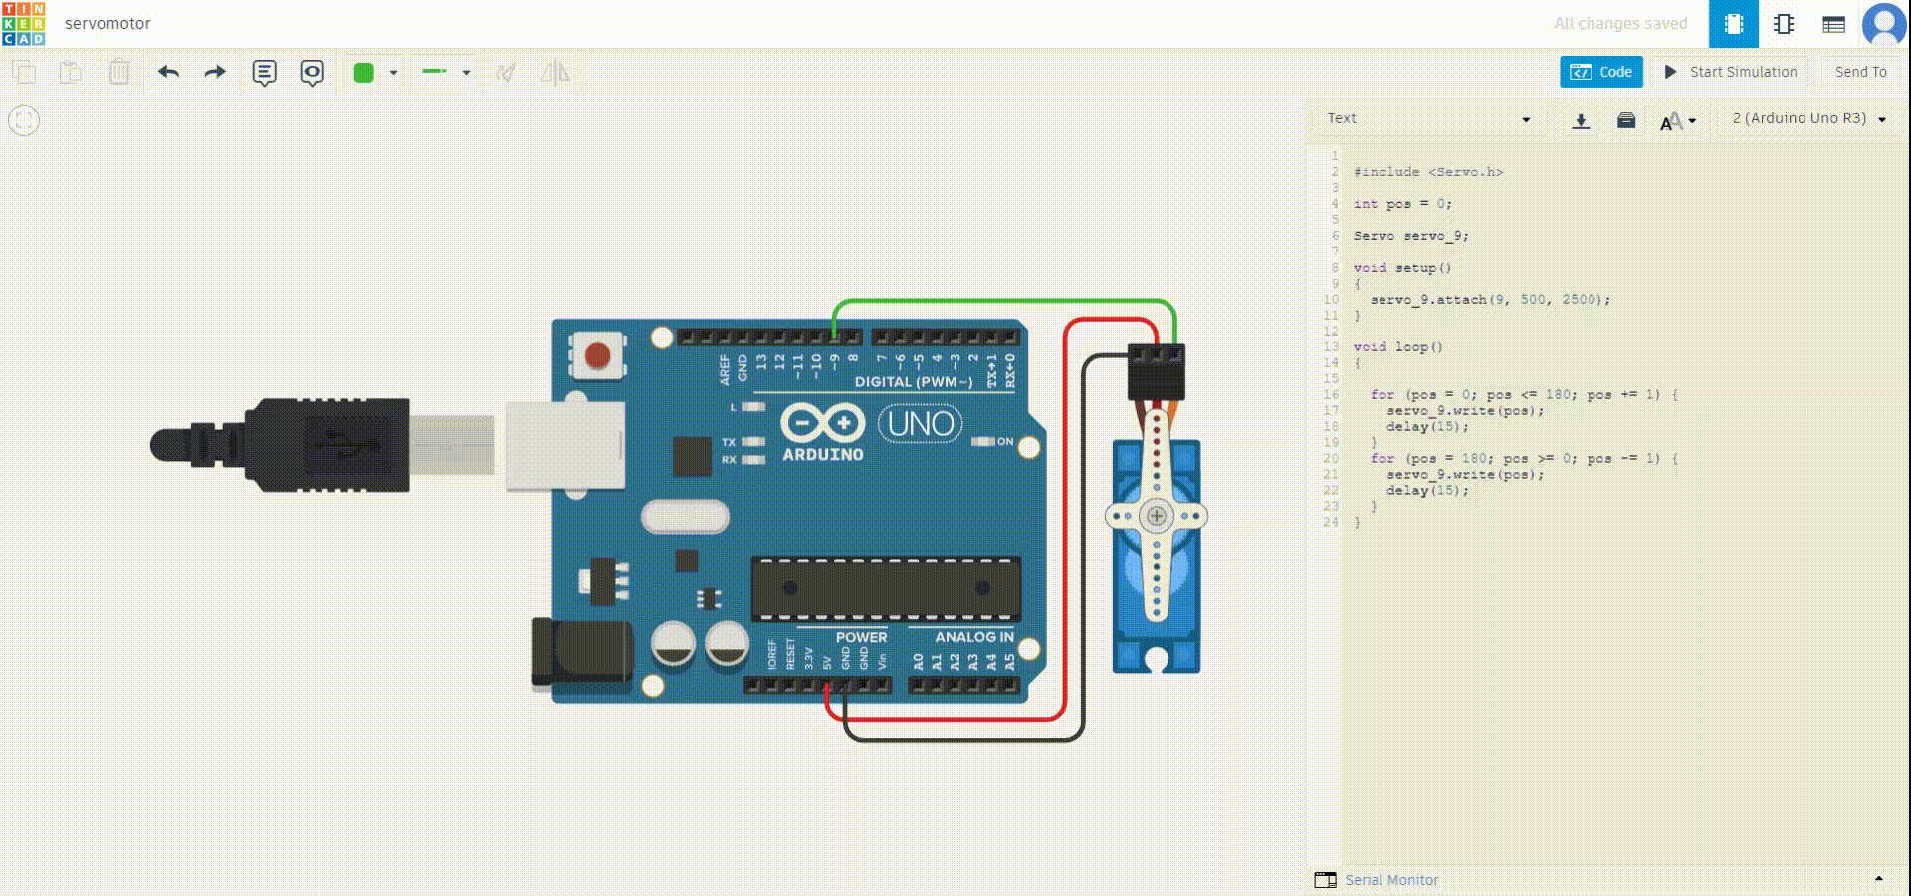Click the 'All changes saved' status

tap(1620, 24)
